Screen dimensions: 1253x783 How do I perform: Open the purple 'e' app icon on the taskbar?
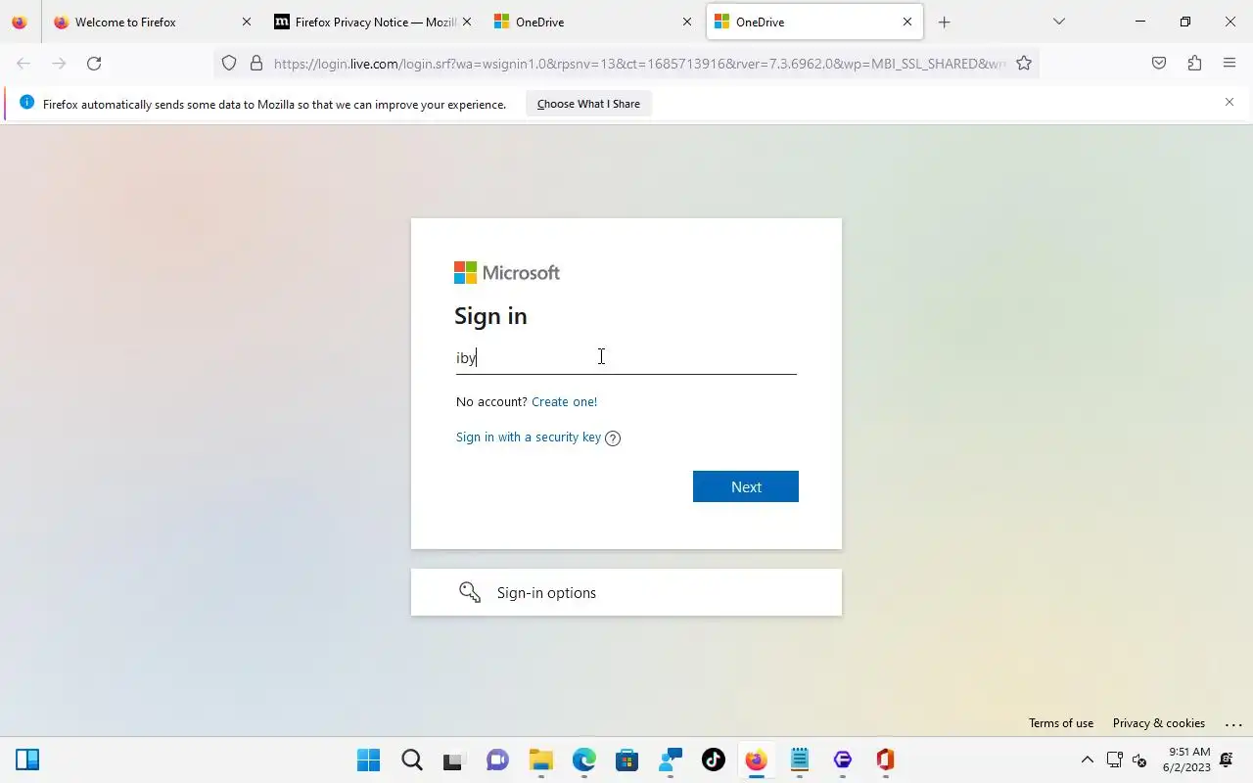tap(843, 760)
